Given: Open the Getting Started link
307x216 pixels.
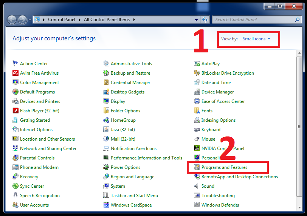Looking at the screenshot, I should [35, 120].
